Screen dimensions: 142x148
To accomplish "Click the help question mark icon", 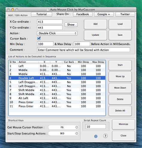I will (105, 136).
